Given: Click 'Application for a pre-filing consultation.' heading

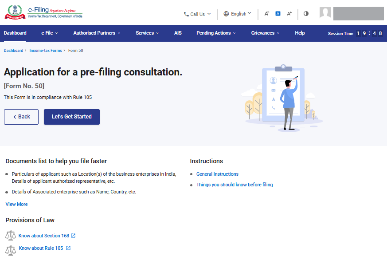Looking at the screenshot, I should click(93, 72).
